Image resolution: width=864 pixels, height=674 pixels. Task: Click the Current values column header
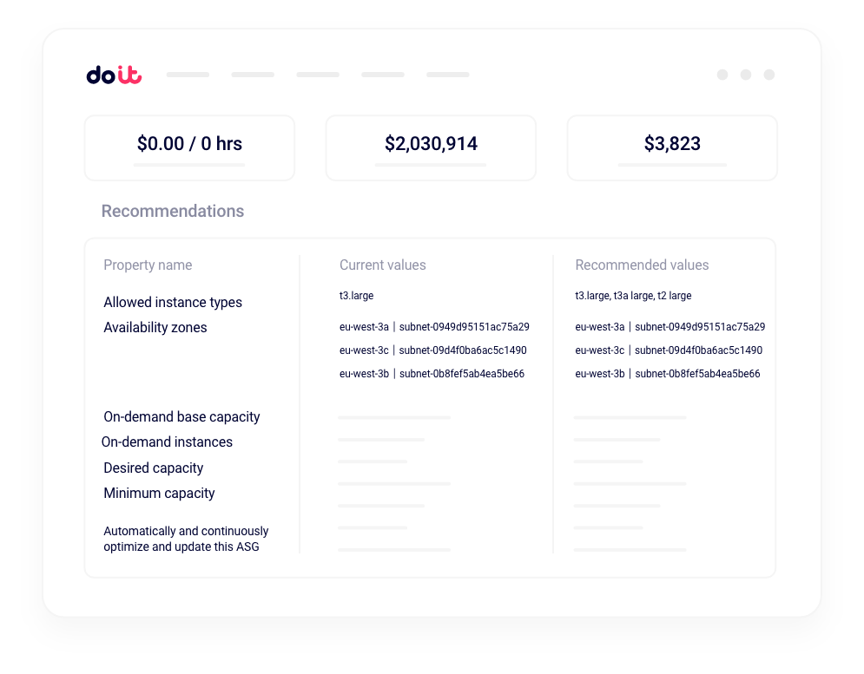(x=383, y=265)
